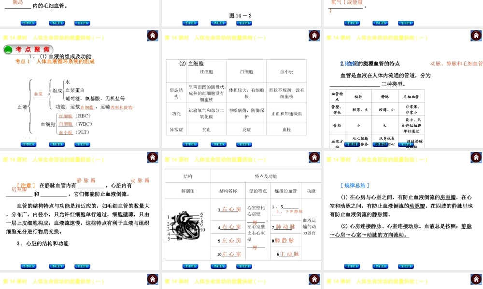Click the left blue button under the 氧气(或能量) slide
483x289 pixels.
[352, 23]
